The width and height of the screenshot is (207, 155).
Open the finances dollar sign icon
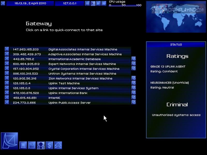49,145
